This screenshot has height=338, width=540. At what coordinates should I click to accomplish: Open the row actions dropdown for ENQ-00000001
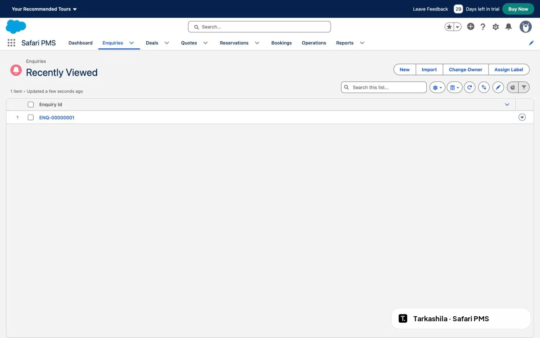(x=522, y=117)
